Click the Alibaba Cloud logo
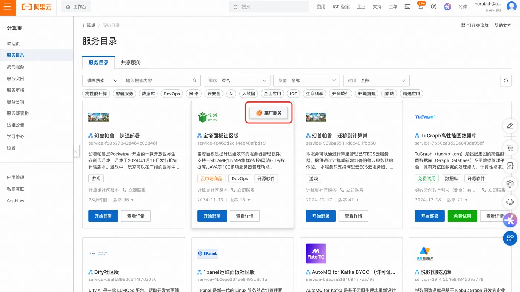Screen dimensions: 520x292 (36, 7)
